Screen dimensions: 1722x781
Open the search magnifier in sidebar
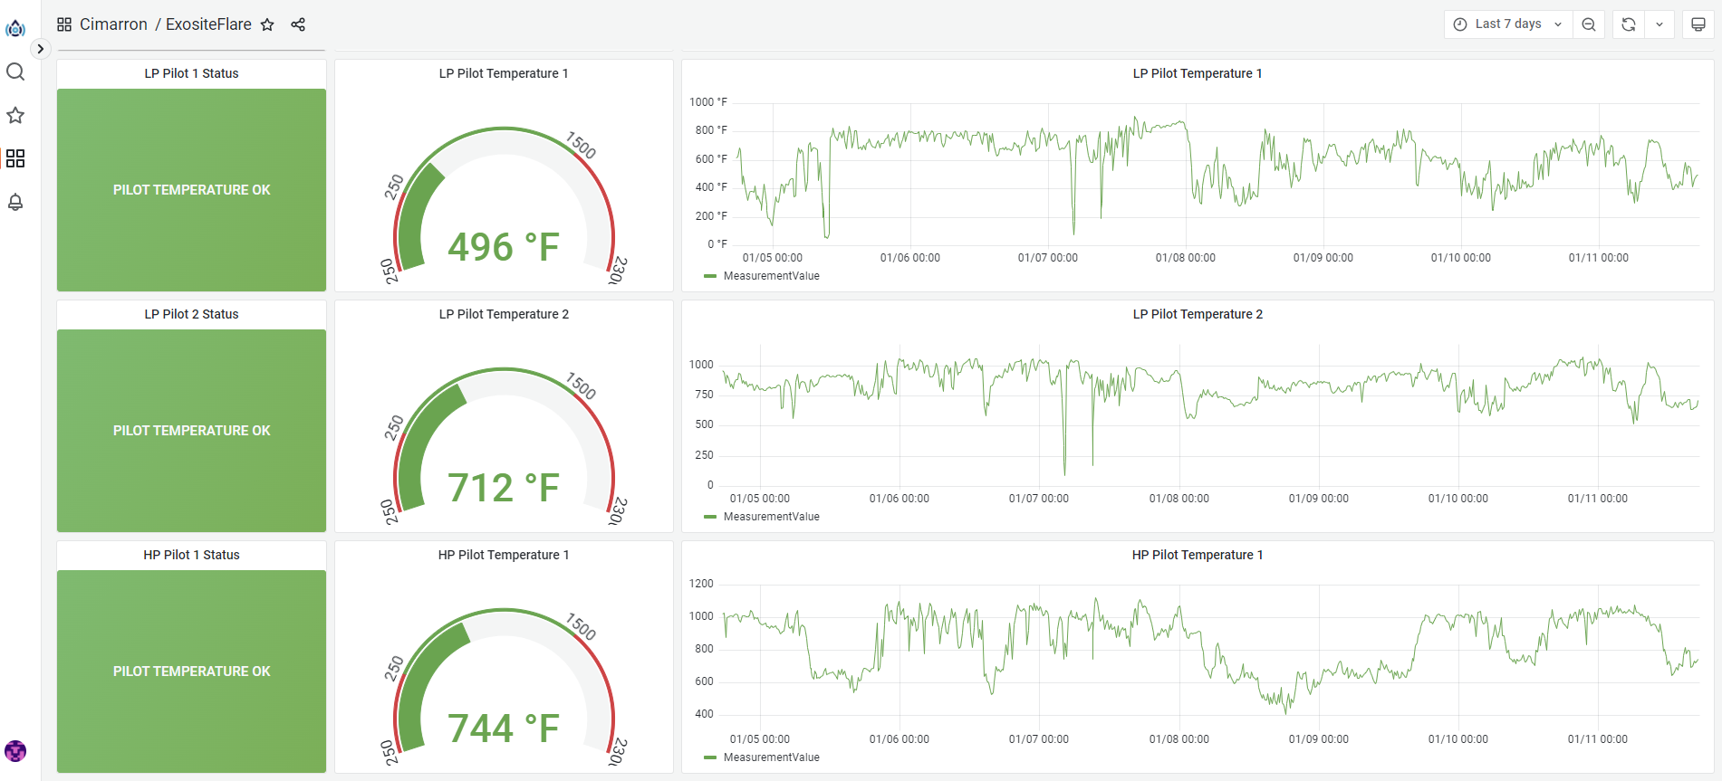(x=15, y=71)
